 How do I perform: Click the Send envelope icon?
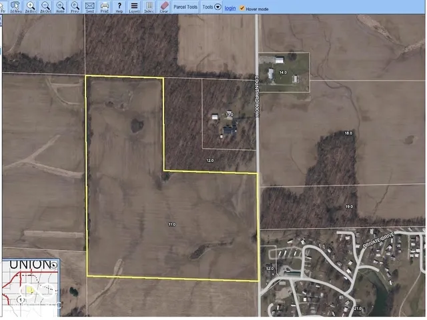click(x=89, y=7)
